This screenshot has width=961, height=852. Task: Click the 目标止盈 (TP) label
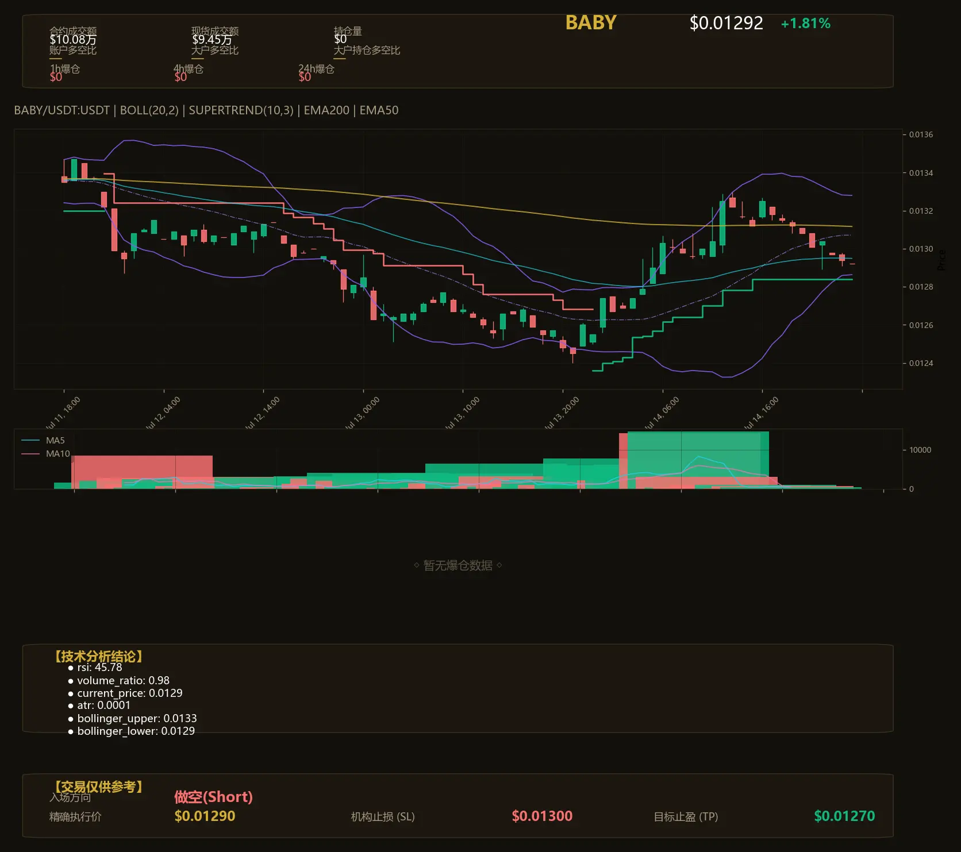point(686,816)
